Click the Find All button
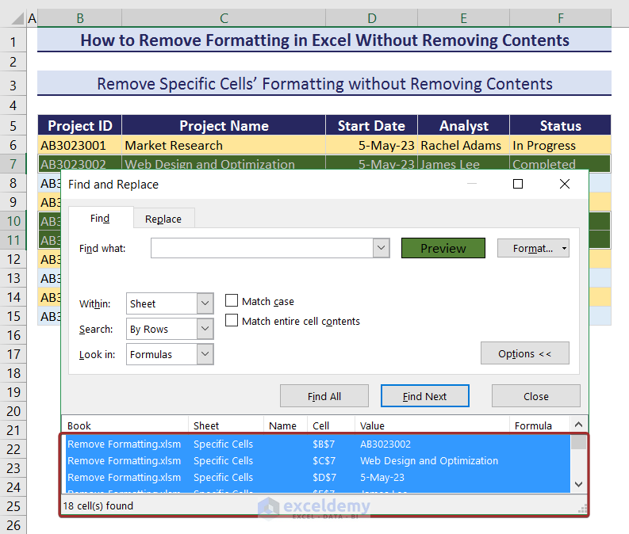 click(x=324, y=396)
